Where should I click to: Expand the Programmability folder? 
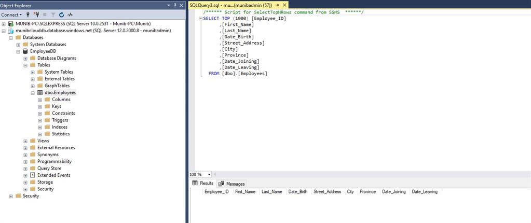click(x=25, y=162)
